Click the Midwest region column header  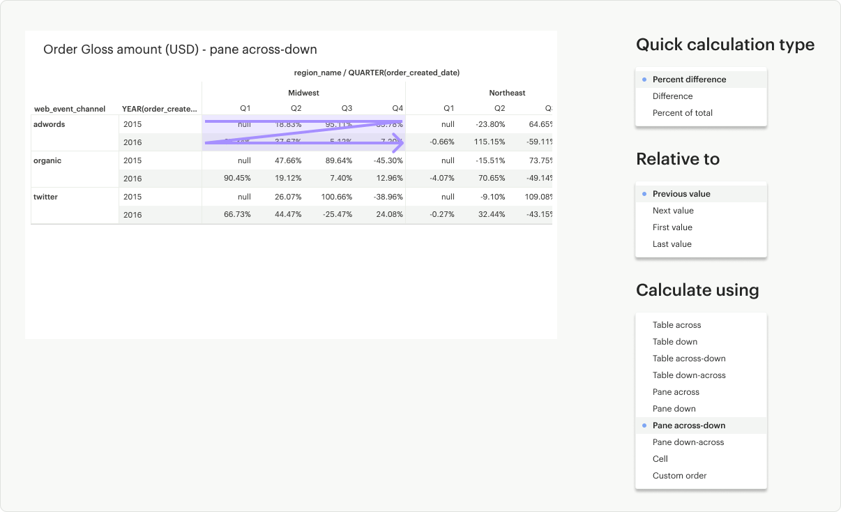(303, 93)
